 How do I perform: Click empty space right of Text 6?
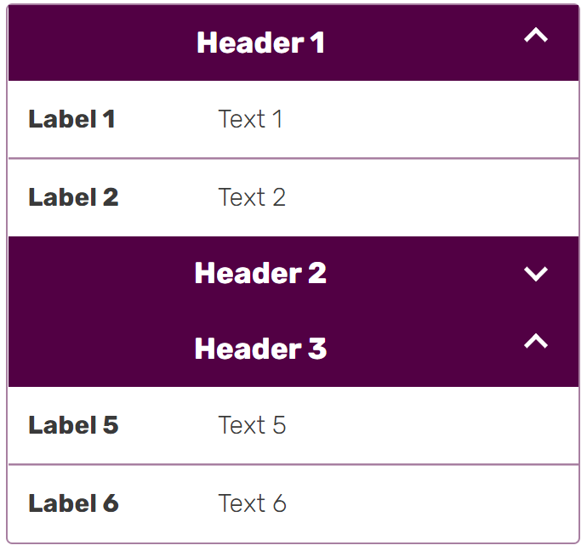[425, 503]
